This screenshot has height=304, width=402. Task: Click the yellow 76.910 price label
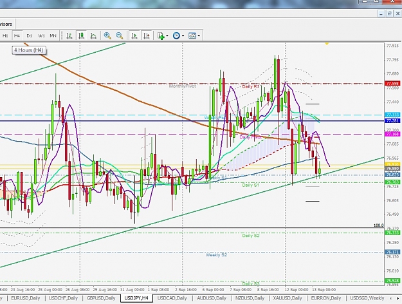392,164
